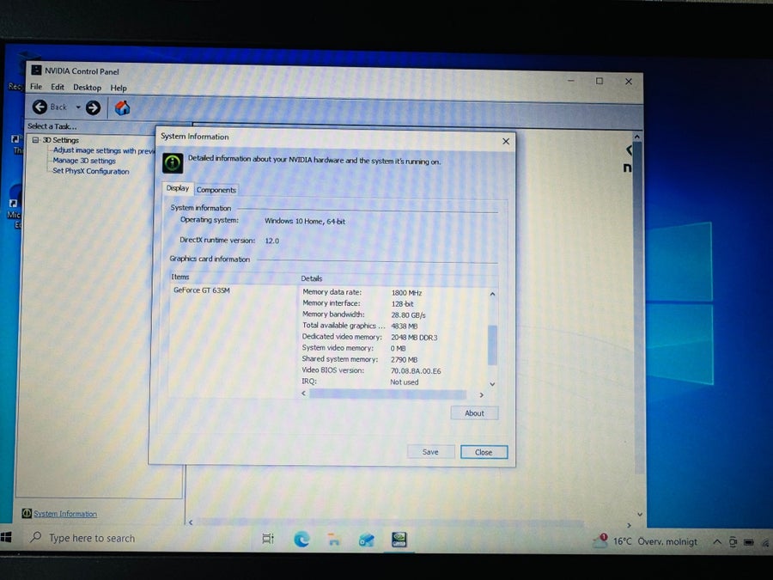Click main pane horizontal scroll right arrow
The image size is (773, 580).
click(x=629, y=525)
